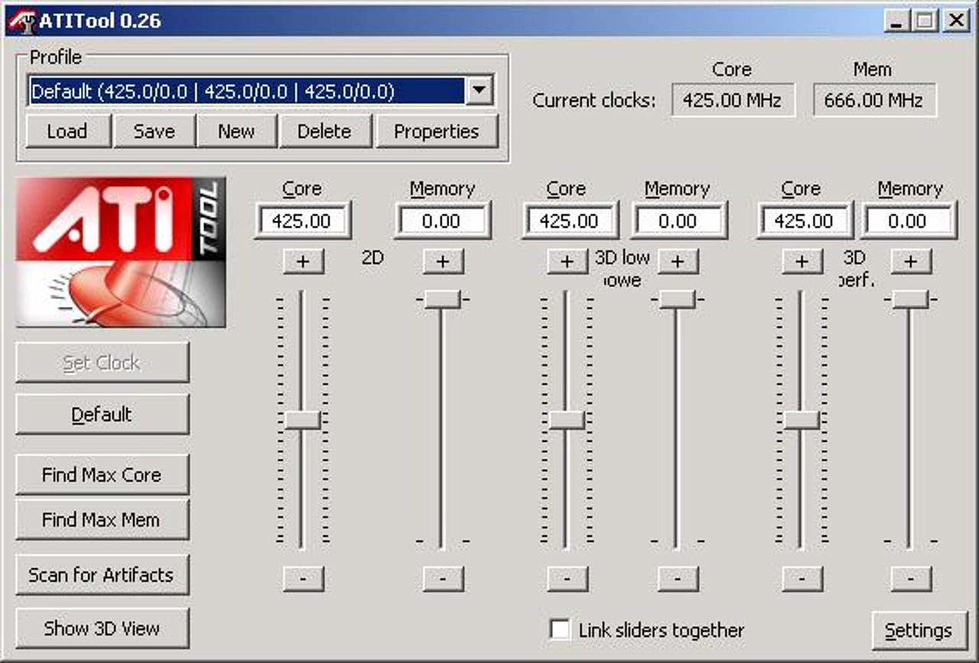Close the ATITool window

956,21
